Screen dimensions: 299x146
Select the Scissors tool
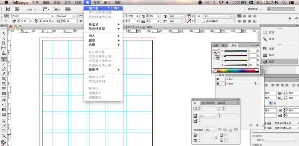pyautogui.click(x=4, y=100)
